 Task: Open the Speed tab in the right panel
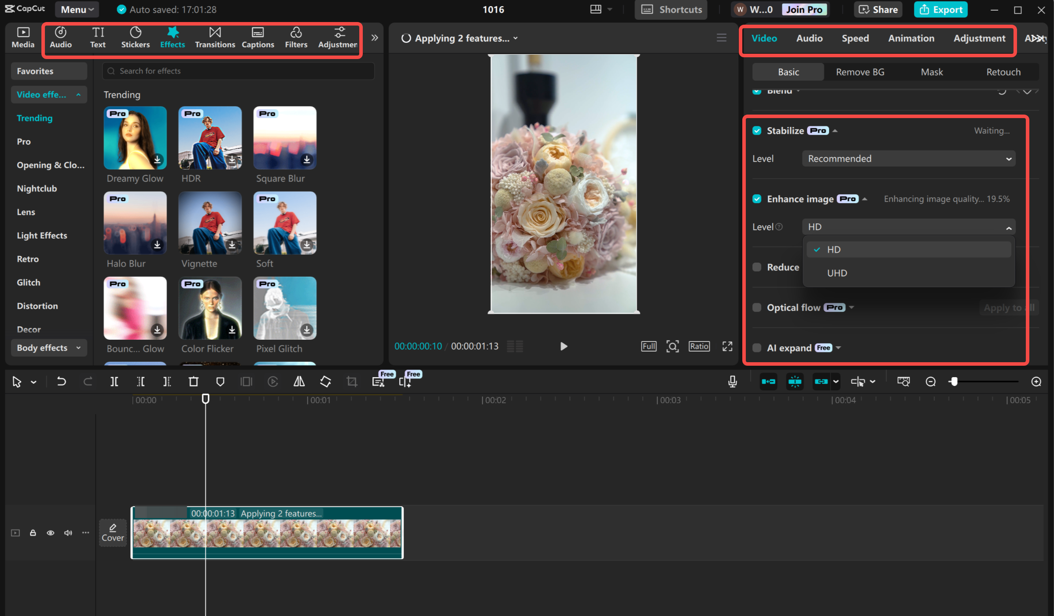[855, 38]
